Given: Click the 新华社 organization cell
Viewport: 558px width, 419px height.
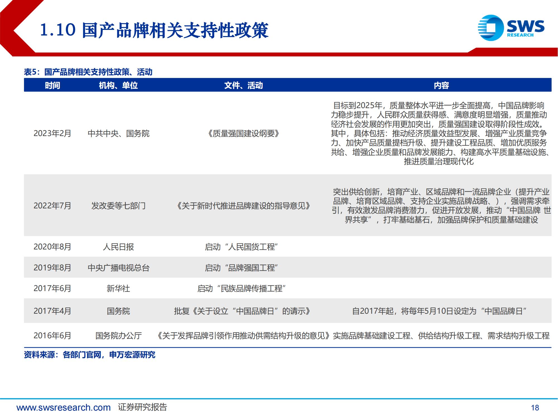Looking at the screenshot, I should tap(118, 288).
